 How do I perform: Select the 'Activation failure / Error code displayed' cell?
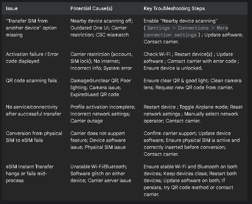coord(32,58)
